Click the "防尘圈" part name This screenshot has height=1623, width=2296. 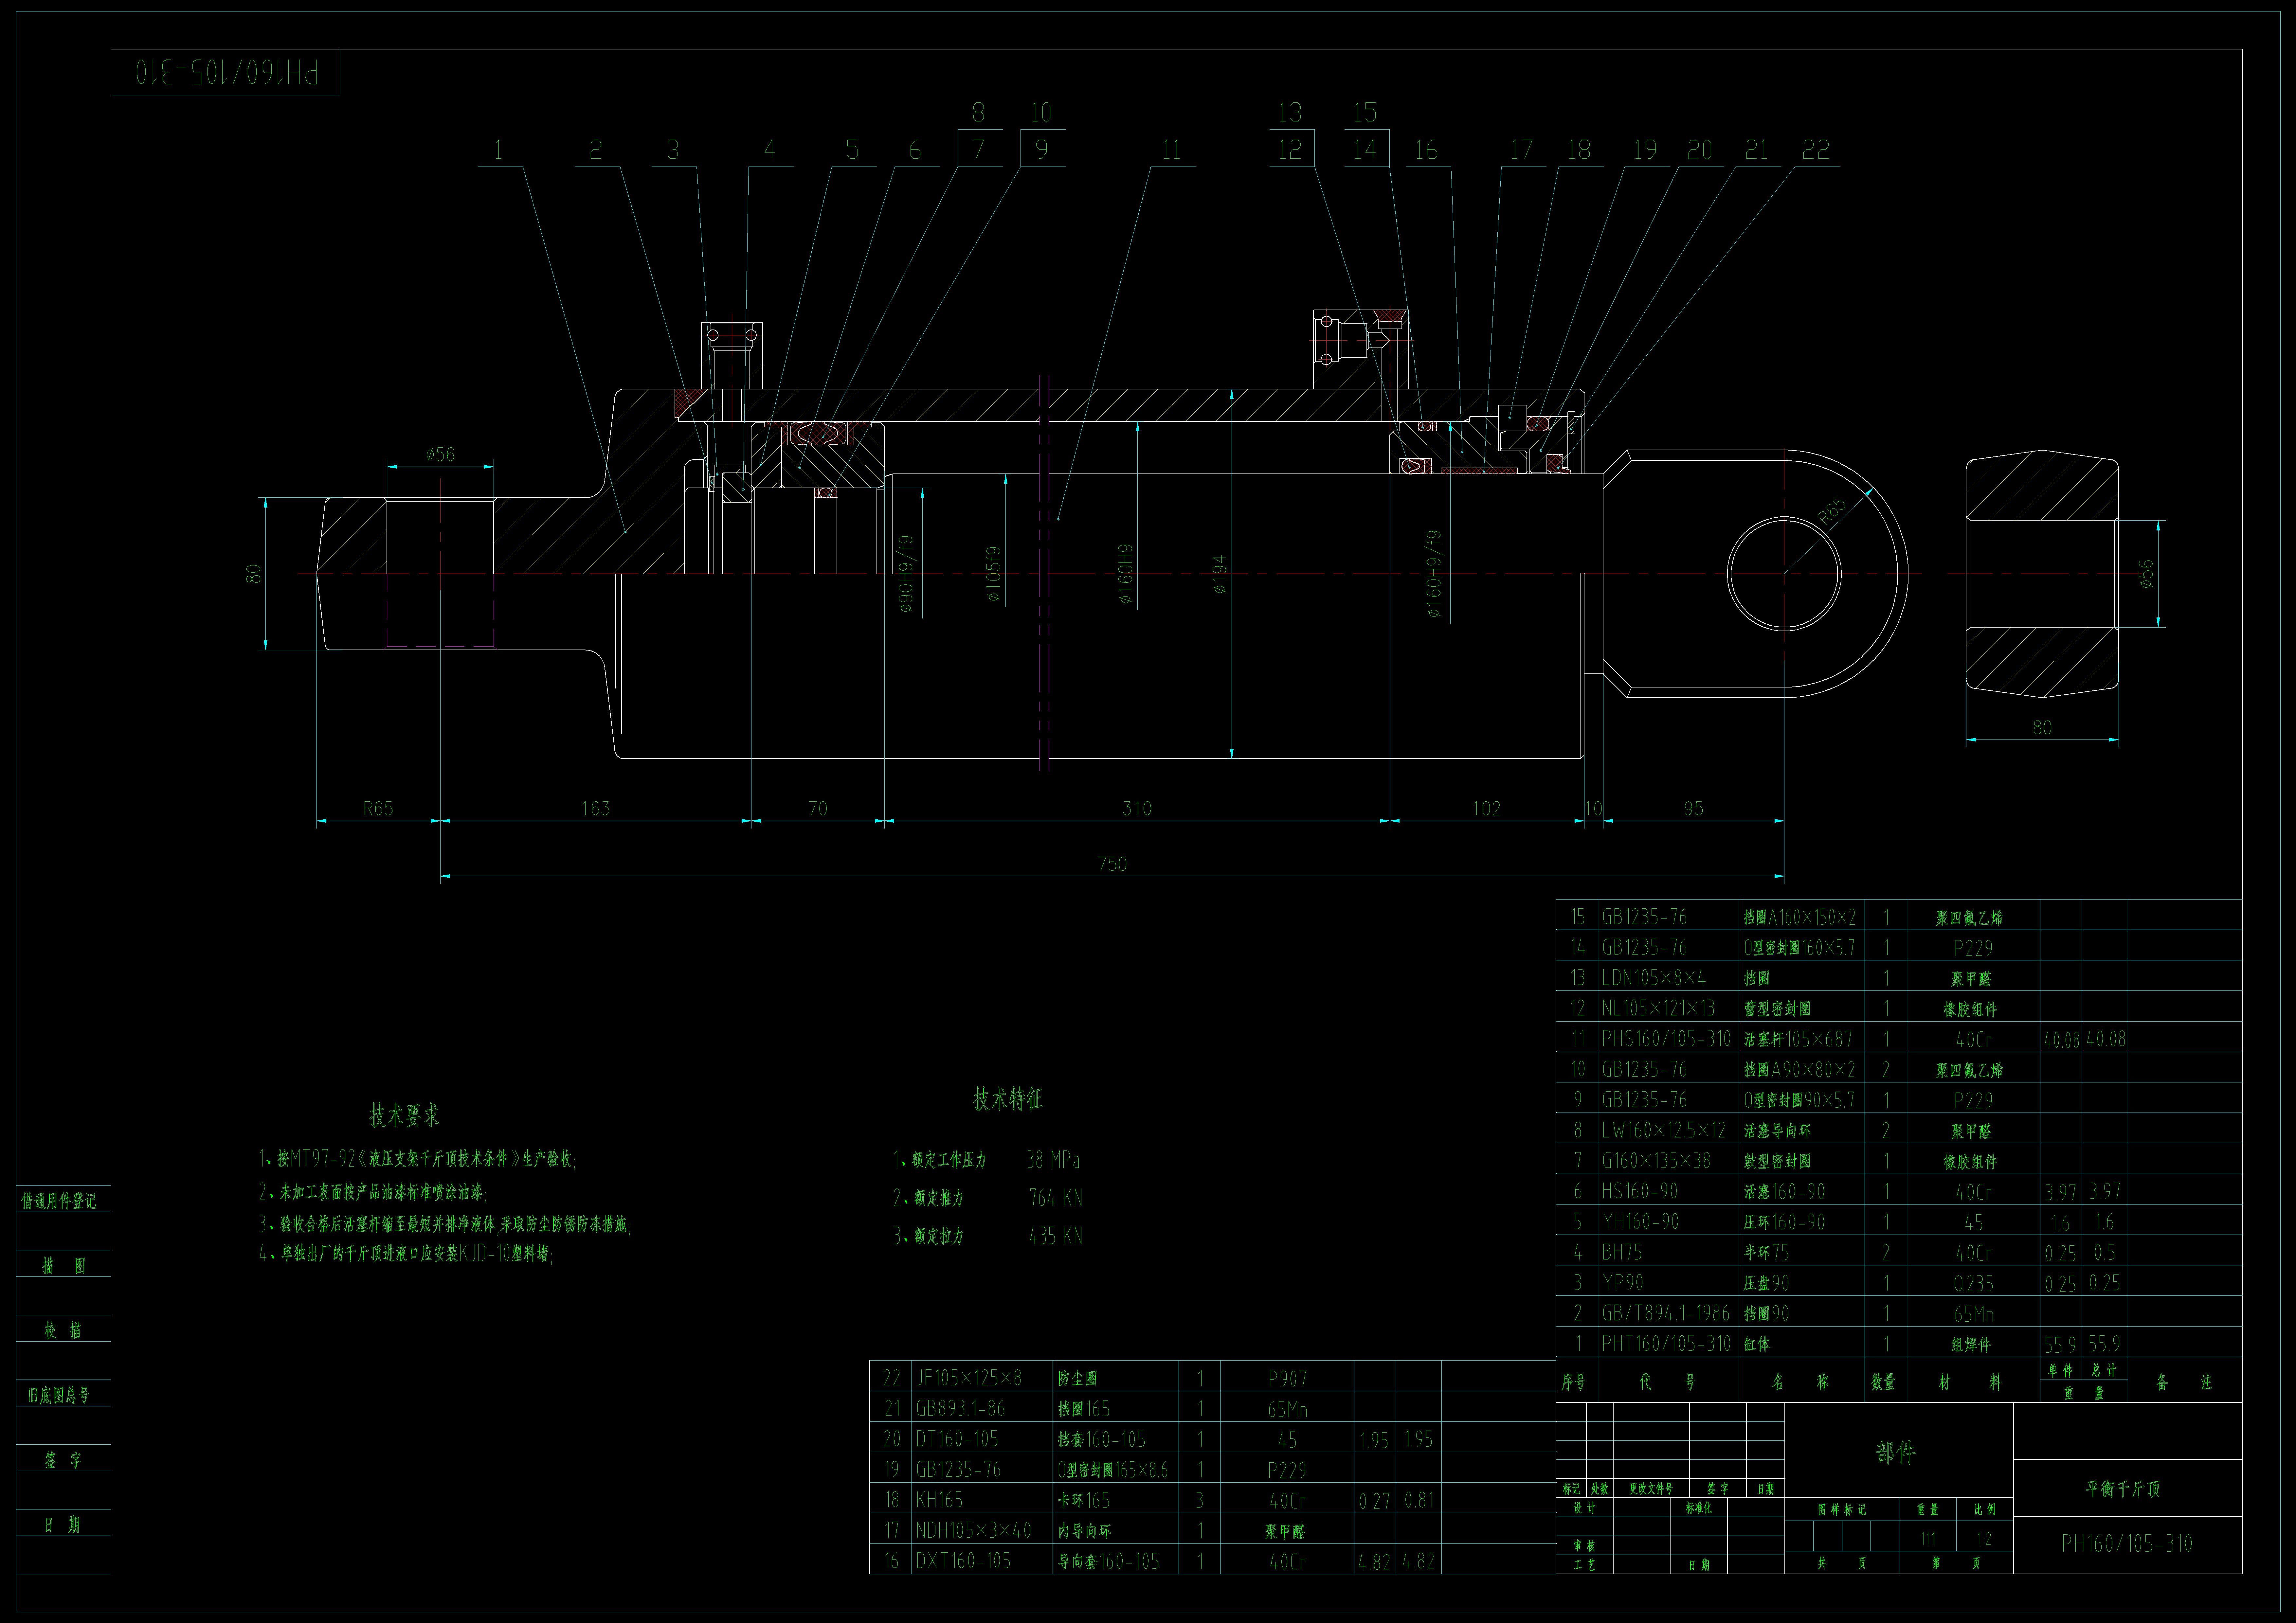1077,1379
